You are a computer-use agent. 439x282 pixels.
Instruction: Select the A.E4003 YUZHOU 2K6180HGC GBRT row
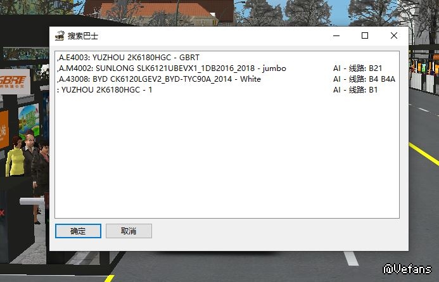[227, 58]
